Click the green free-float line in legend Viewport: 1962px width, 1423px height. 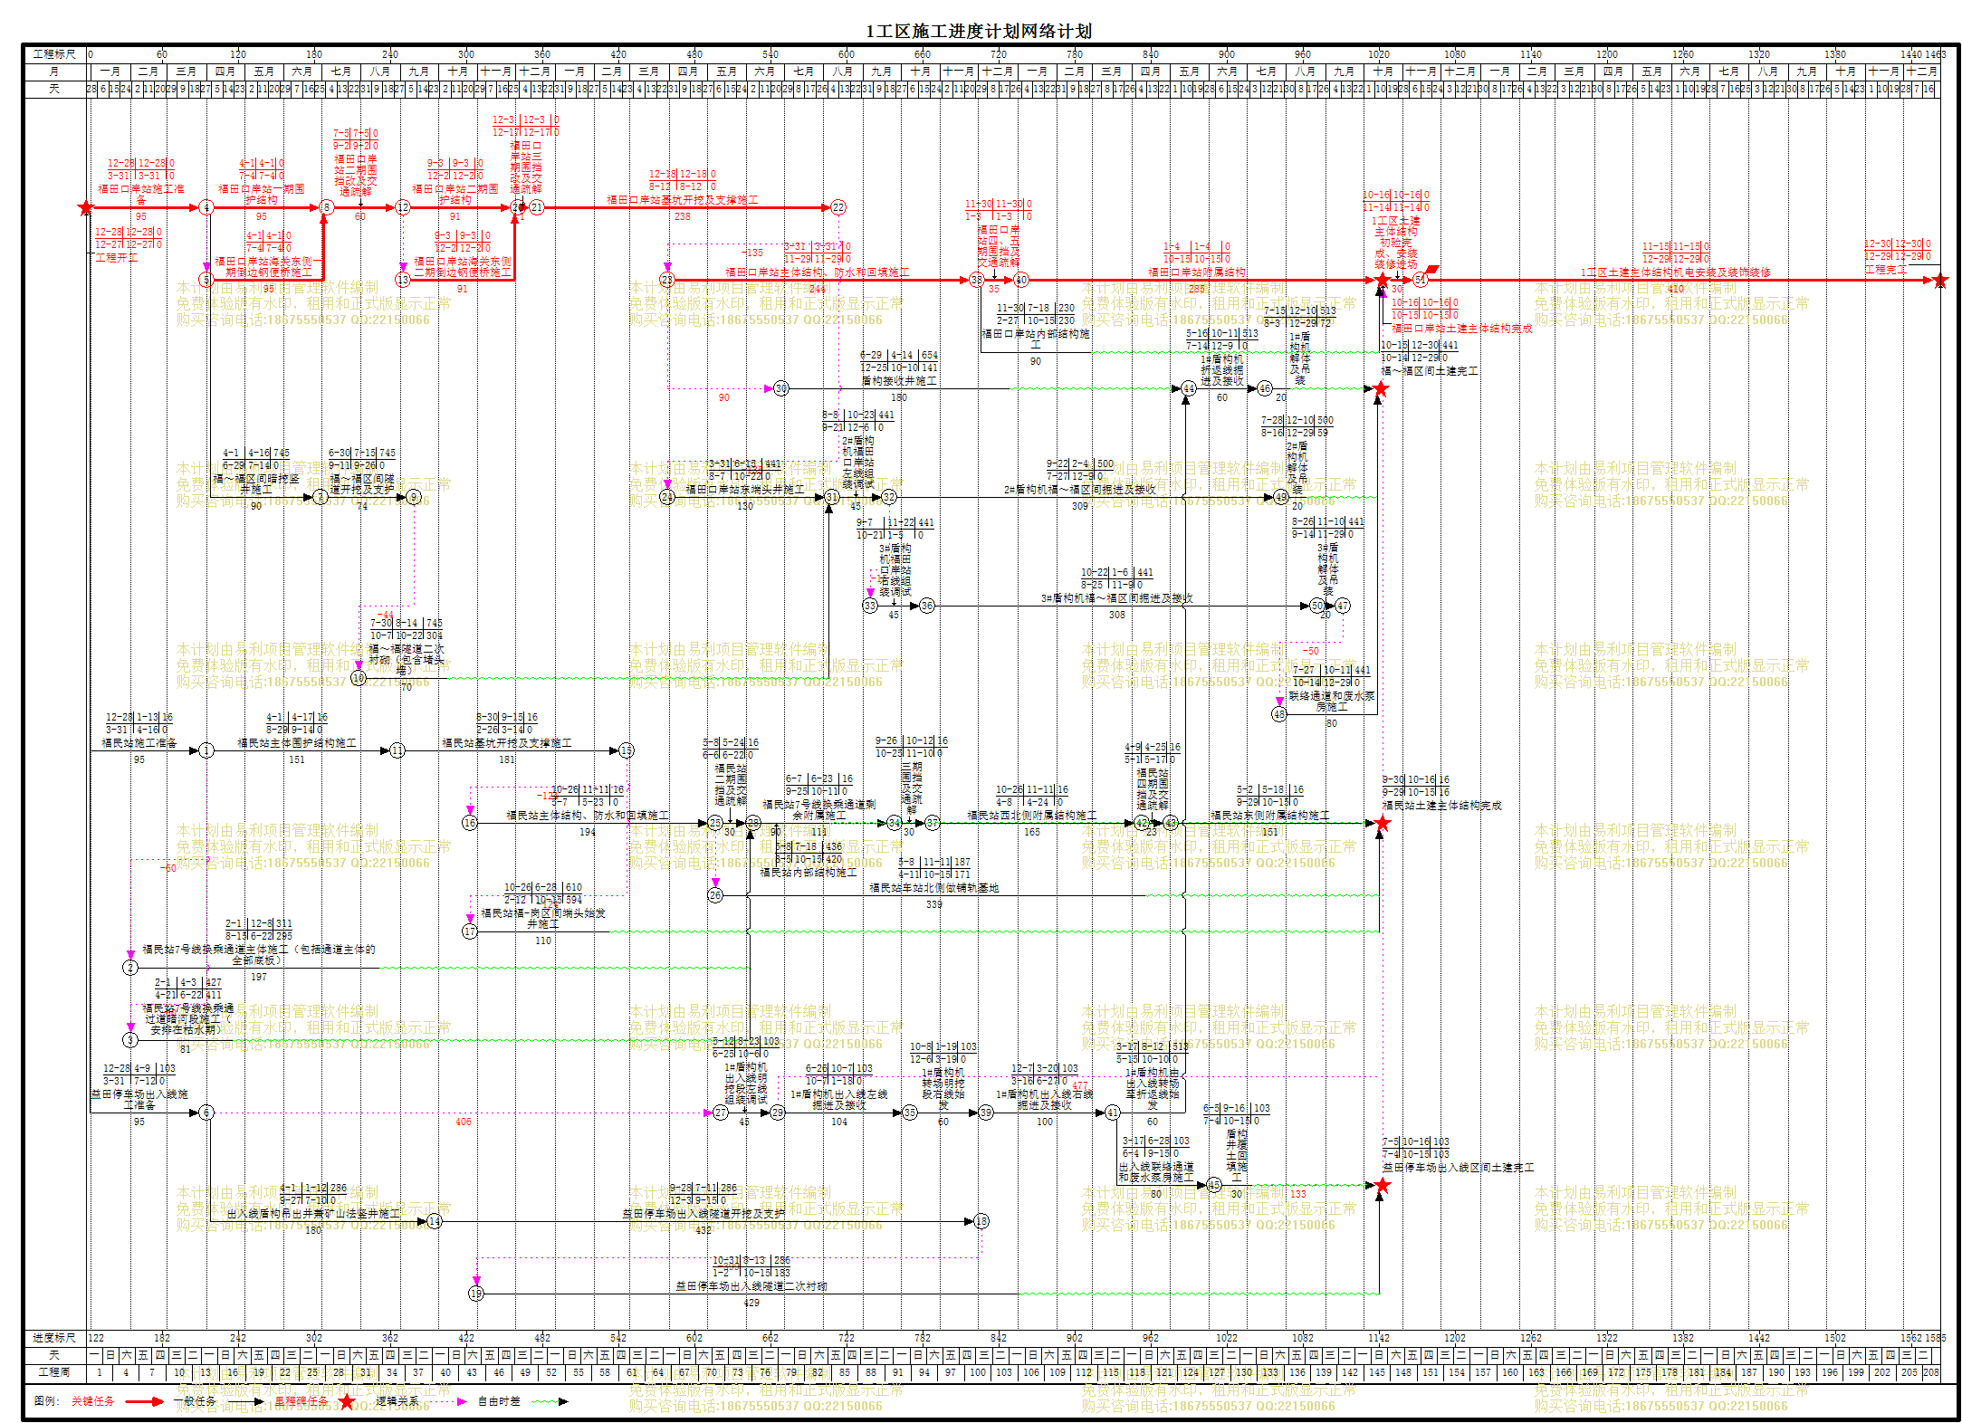point(550,1401)
